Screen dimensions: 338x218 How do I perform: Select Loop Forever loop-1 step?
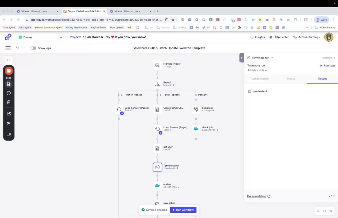coord(157,129)
